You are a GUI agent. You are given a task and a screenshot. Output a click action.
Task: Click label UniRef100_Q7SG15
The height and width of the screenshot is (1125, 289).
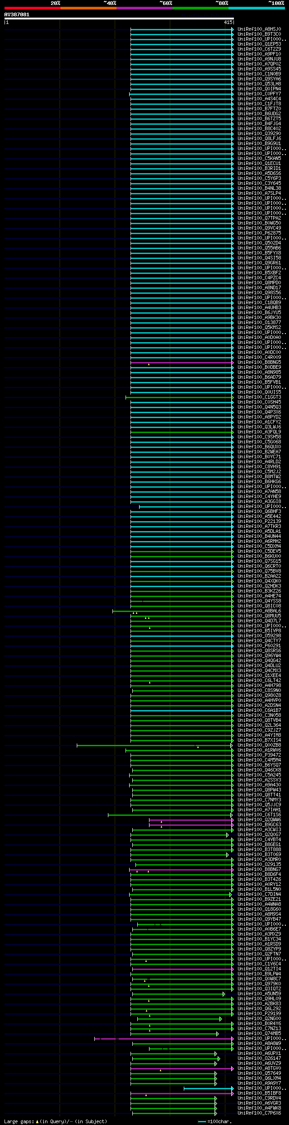(x=259, y=561)
